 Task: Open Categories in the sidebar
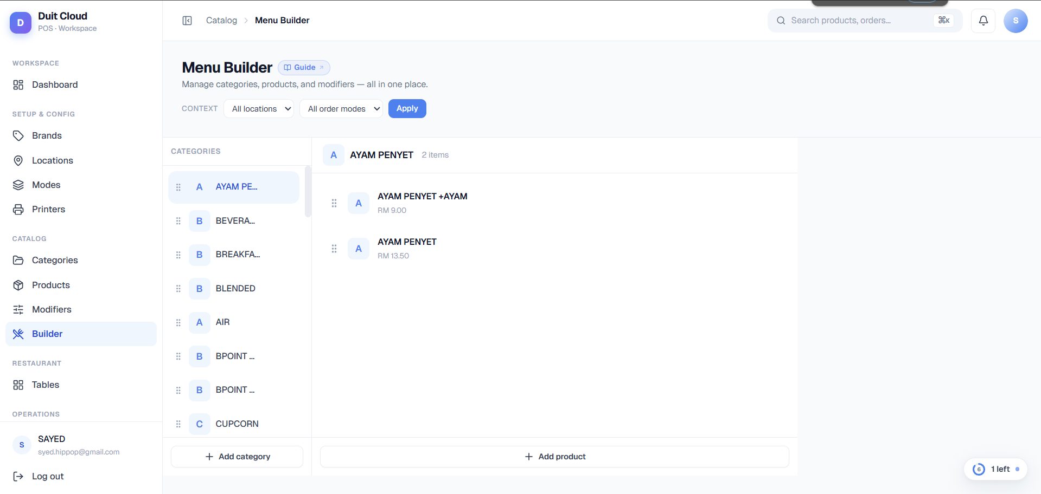pyautogui.click(x=81, y=260)
